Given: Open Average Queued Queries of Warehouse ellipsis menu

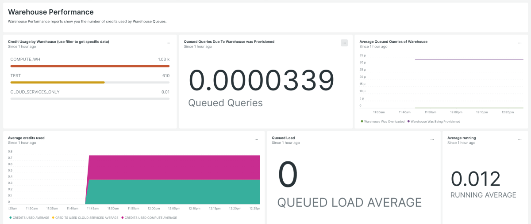Looking at the screenshot, I should tap(519, 43).
